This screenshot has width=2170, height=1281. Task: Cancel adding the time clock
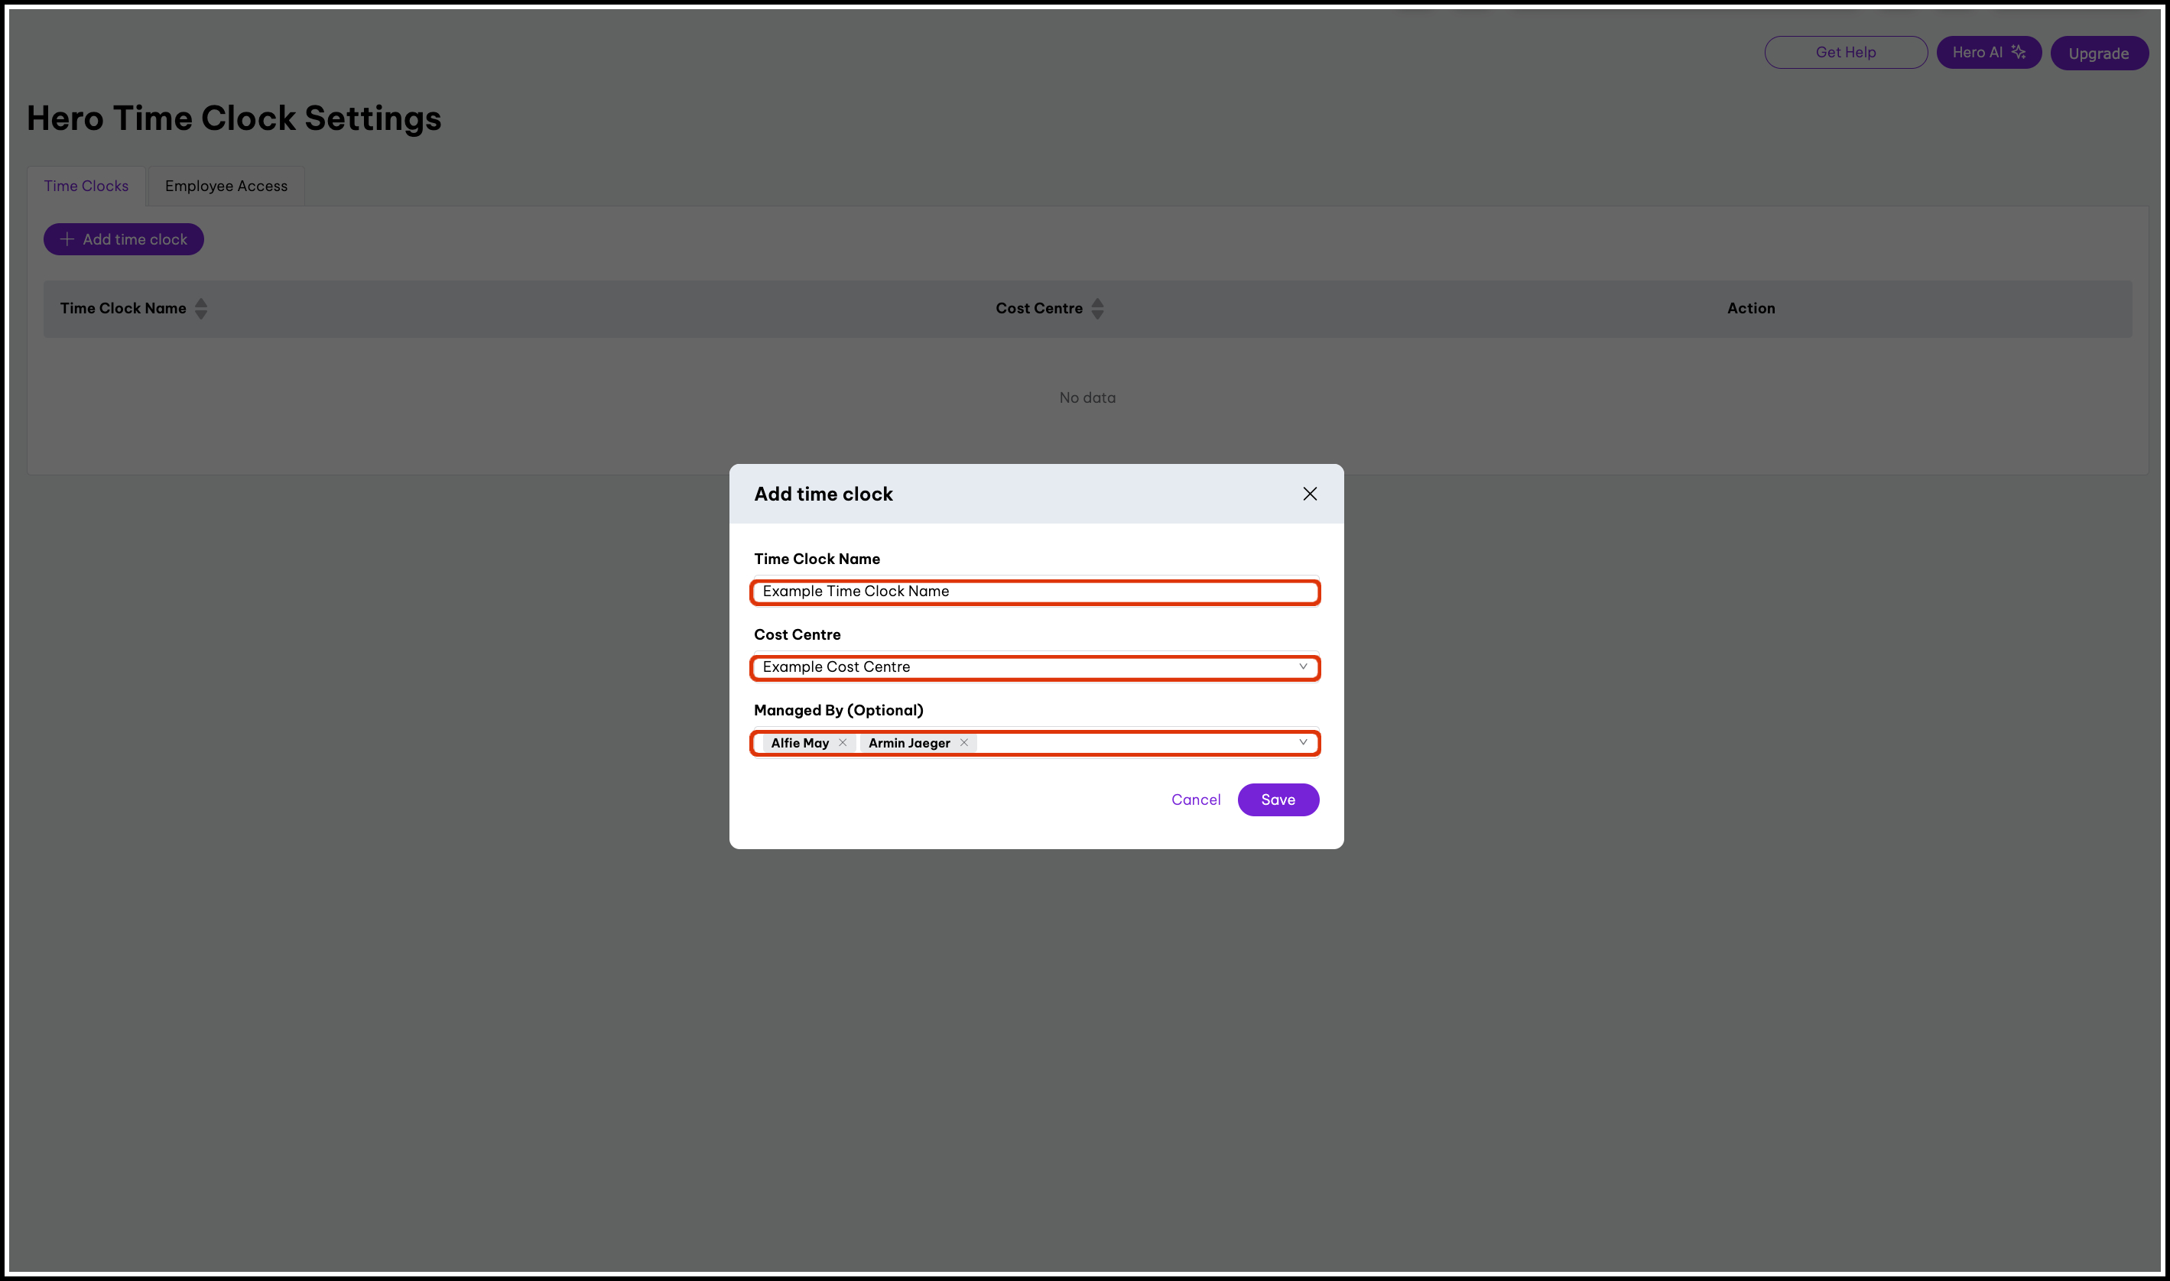pyautogui.click(x=1195, y=799)
